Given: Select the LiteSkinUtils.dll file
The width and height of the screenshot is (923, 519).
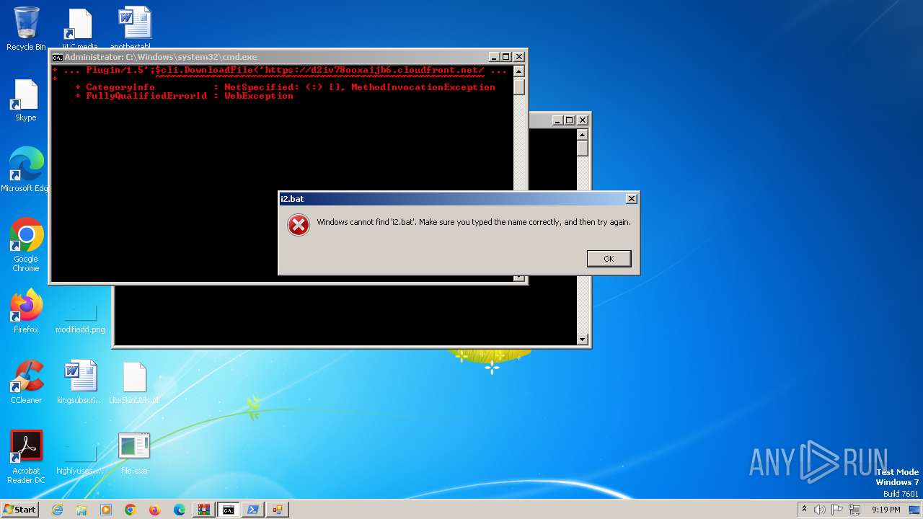Looking at the screenshot, I should 134,382.
